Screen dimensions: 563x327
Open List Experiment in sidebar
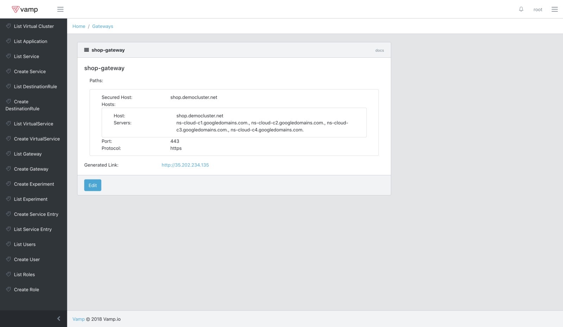(33, 199)
